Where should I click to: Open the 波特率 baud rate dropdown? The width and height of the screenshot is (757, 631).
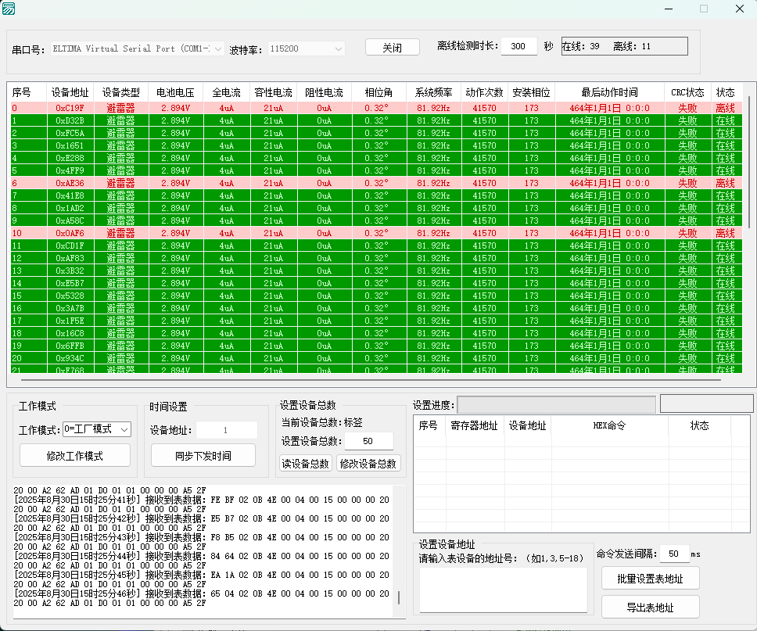(x=307, y=48)
